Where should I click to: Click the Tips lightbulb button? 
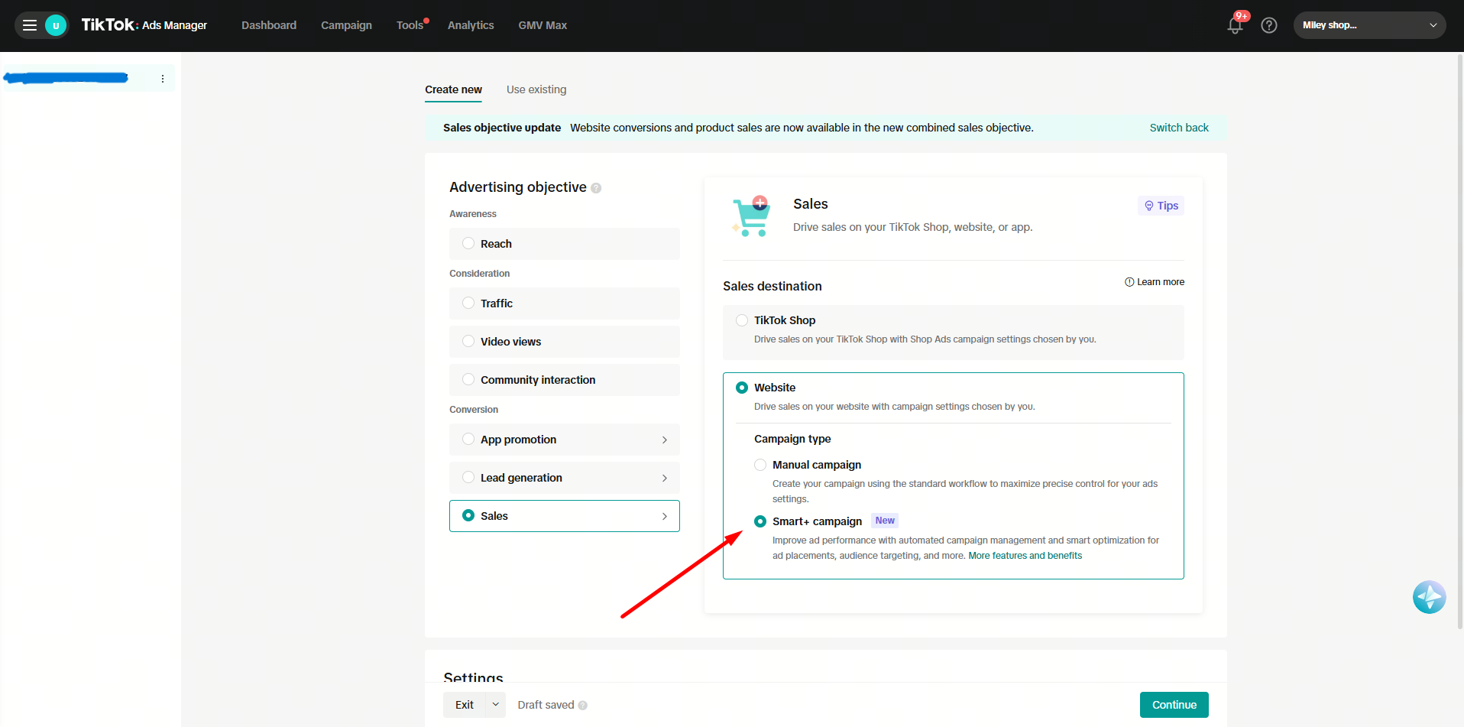pos(1161,206)
